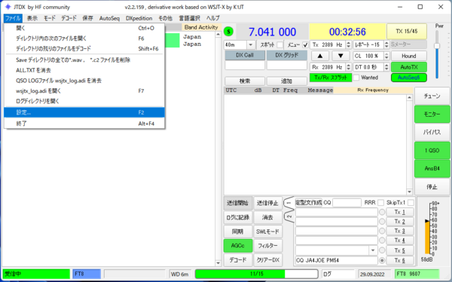Open the DXpedition menu
This screenshot has height=282, width=452.
(x=139, y=18)
